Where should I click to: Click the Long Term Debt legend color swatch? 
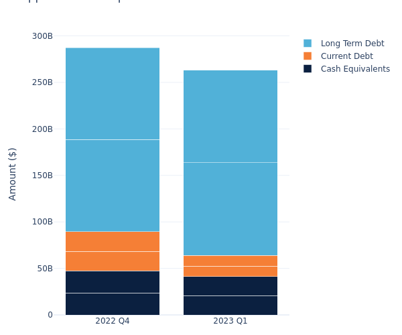click(308, 44)
